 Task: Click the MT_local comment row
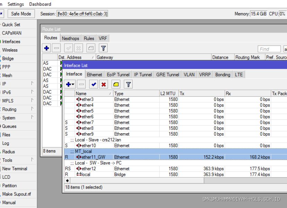(x=176, y=151)
